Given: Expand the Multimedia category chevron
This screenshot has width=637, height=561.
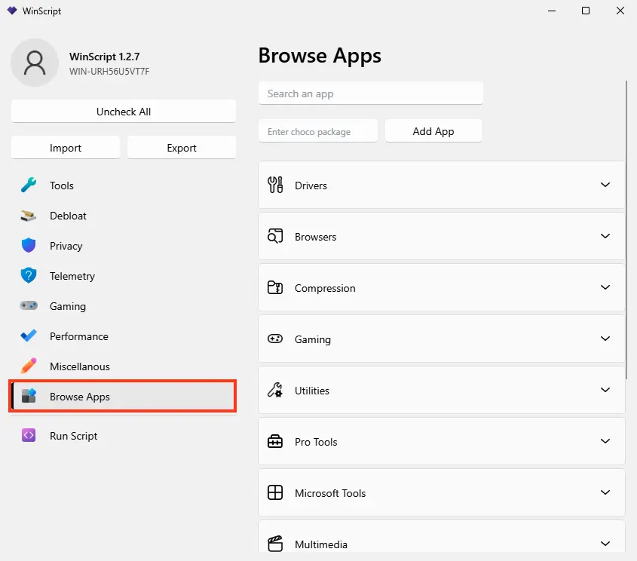Looking at the screenshot, I should point(605,544).
